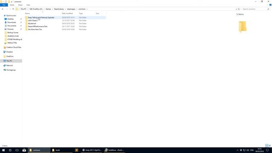Open Homegroup in navigation pane
This screenshot has height=153, width=272.
click(x=11, y=70)
